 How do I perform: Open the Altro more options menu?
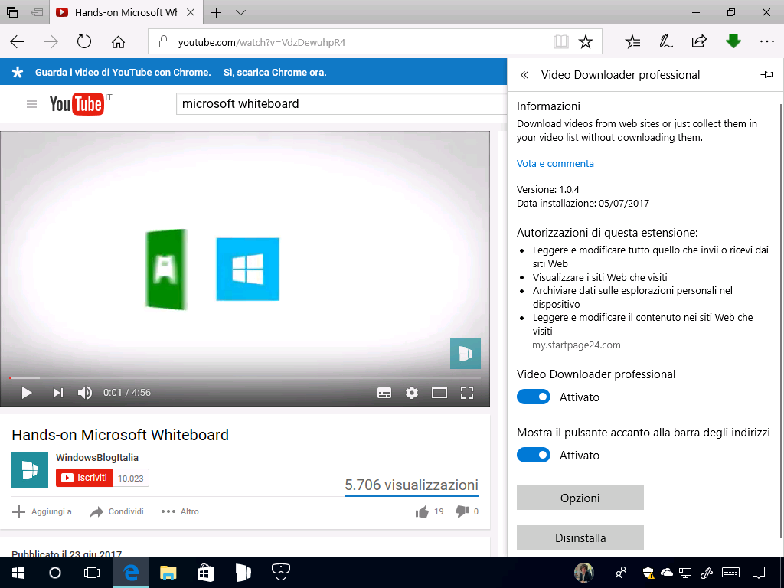pos(180,511)
